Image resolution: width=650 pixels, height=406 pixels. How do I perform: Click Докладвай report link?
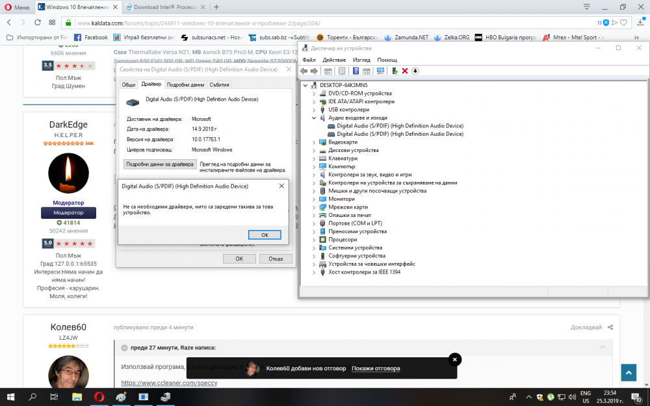click(x=586, y=327)
